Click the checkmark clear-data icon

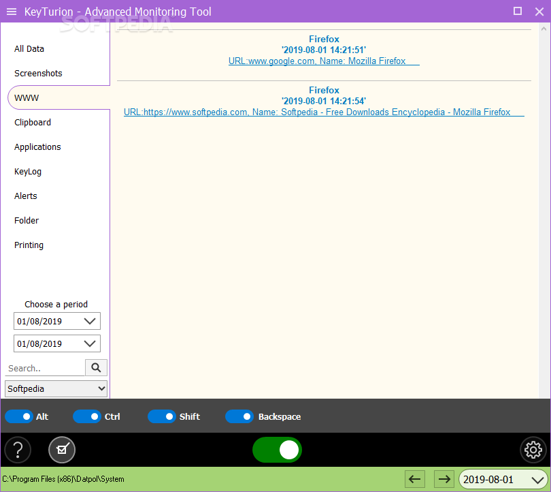(62, 450)
